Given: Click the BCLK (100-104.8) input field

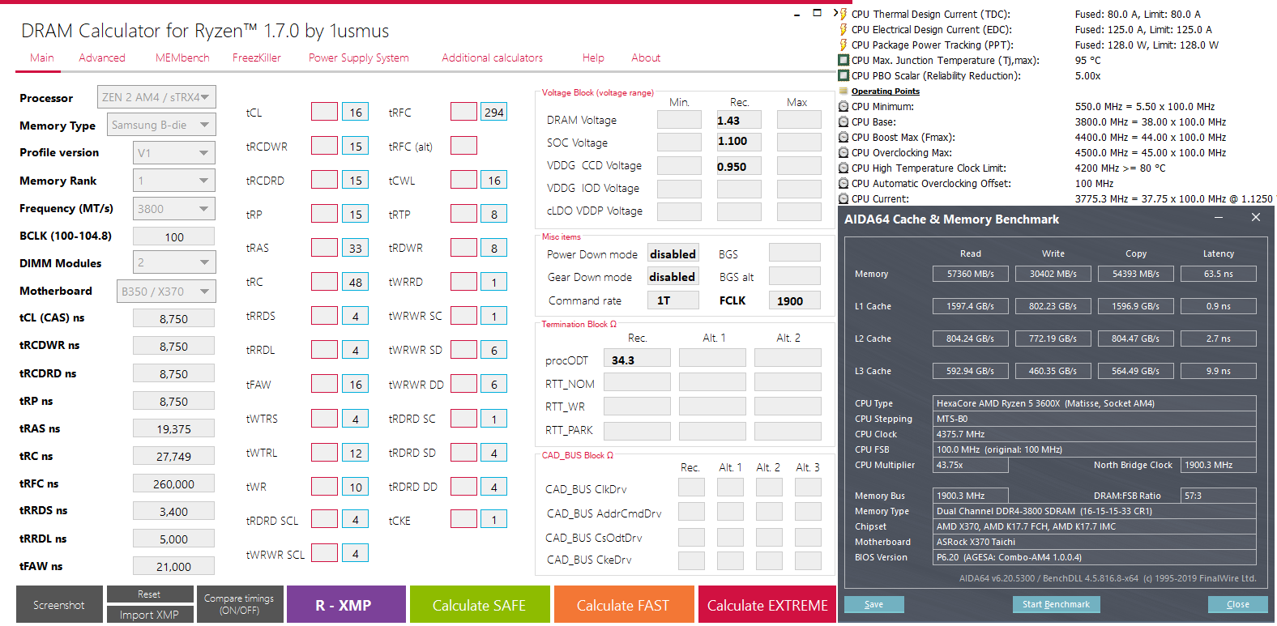Looking at the screenshot, I should [x=174, y=236].
